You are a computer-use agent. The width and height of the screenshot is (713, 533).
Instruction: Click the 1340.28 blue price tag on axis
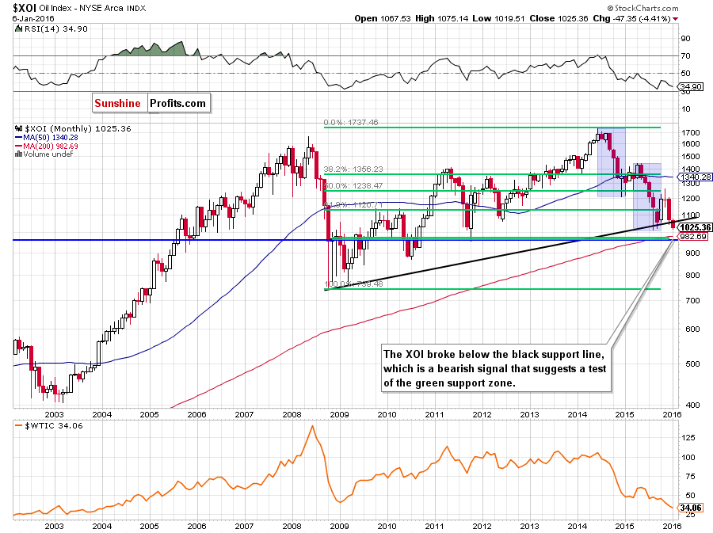[696, 177]
